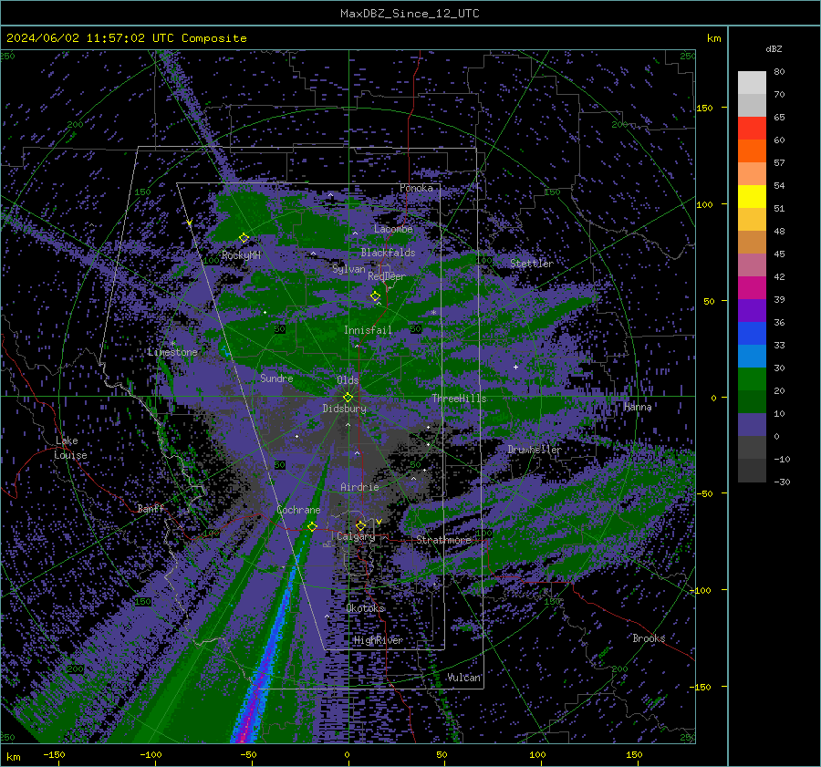Select the Airdrie label

(x=359, y=487)
